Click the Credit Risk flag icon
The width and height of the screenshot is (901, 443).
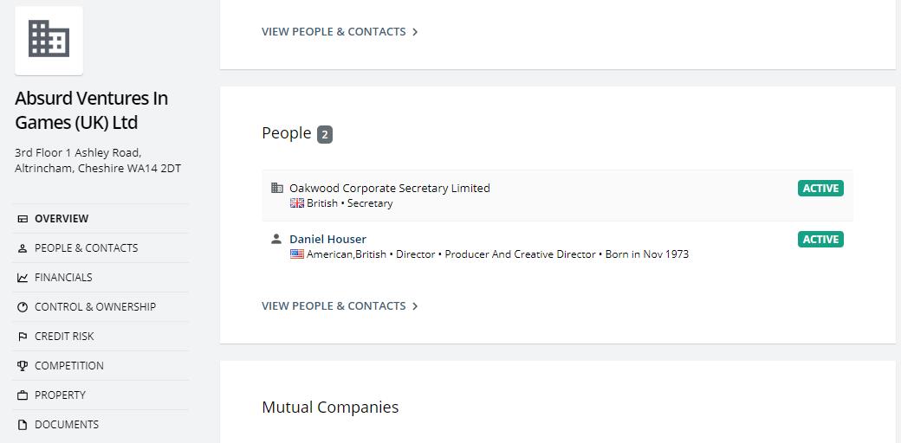[x=23, y=337]
